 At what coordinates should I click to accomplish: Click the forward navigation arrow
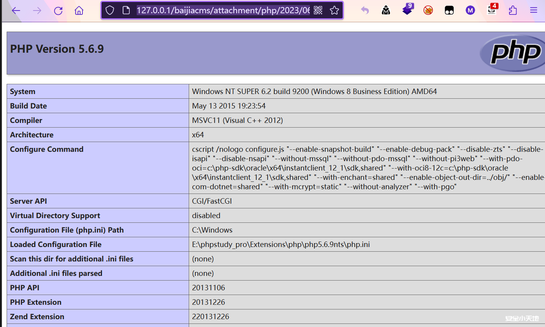[x=37, y=11]
